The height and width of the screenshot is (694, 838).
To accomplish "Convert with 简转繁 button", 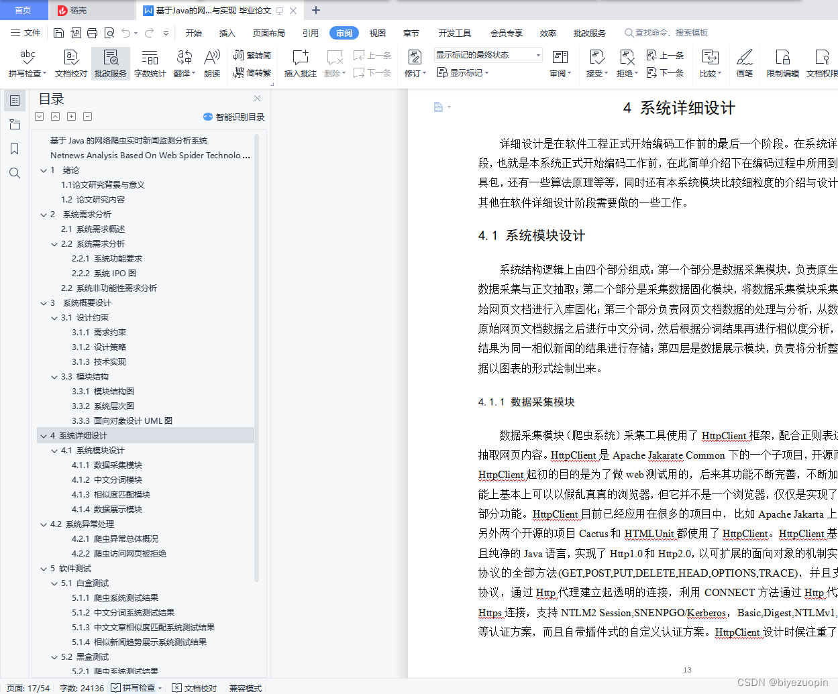I will coord(252,72).
